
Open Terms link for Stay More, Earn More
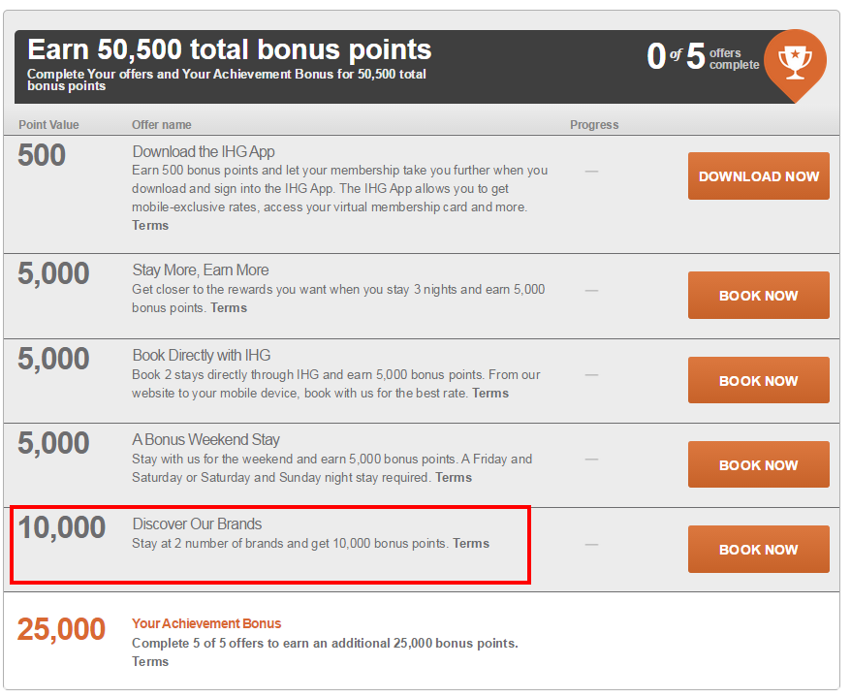pyautogui.click(x=229, y=307)
